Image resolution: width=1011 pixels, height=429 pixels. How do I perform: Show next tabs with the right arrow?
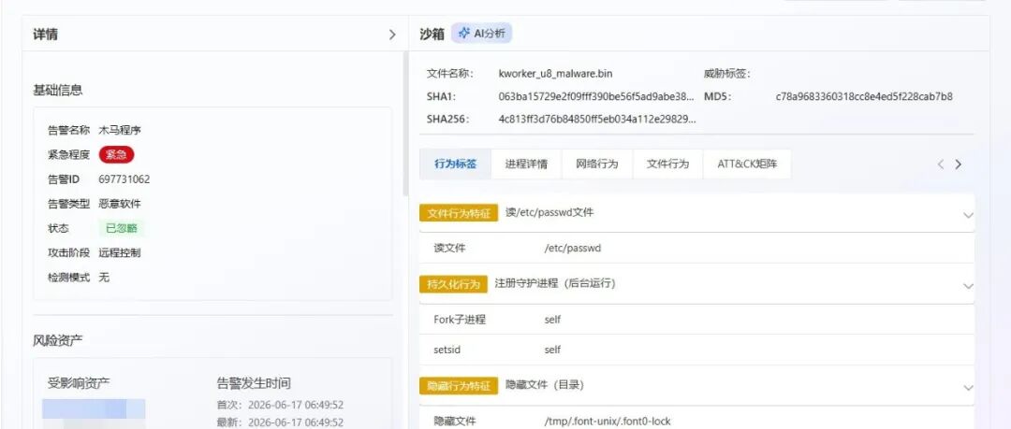[959, 164]
